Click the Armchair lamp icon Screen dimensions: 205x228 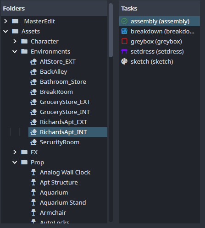point(33,212)
